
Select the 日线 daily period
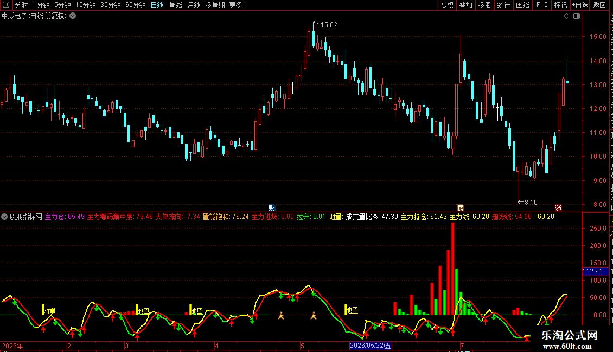(157, 5)
